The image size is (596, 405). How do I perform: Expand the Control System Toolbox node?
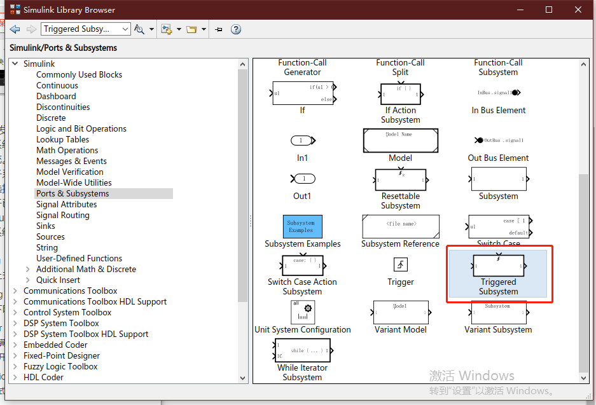click(15, 312)
